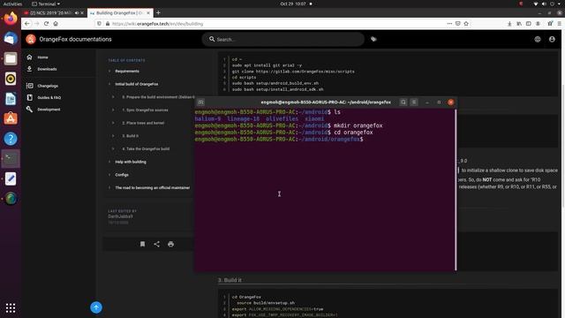Open Development in wiki sidebar
Screen dimensions: 565x318
(x=49, y=110)
